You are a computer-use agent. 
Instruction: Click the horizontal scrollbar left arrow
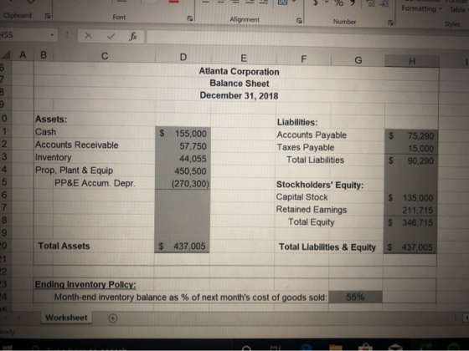tap(466, 318)
